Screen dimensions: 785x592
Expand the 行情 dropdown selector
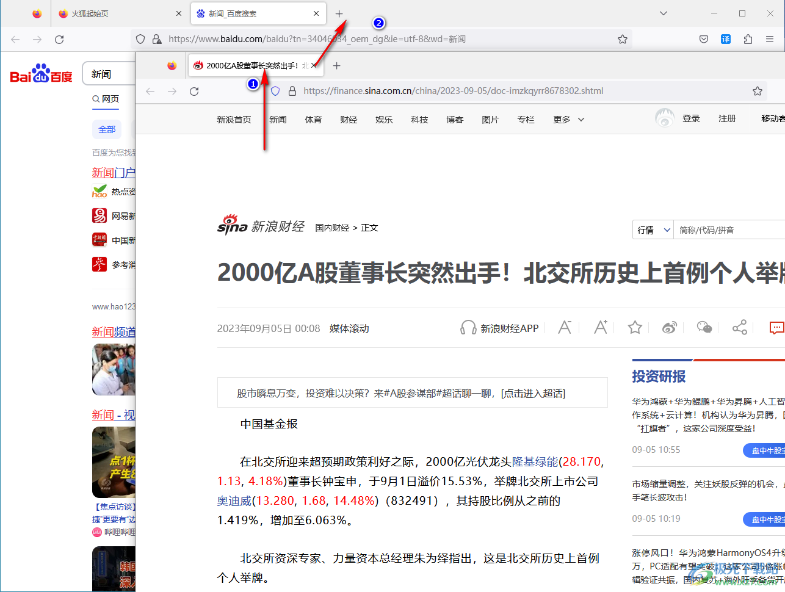coord(653,230)
